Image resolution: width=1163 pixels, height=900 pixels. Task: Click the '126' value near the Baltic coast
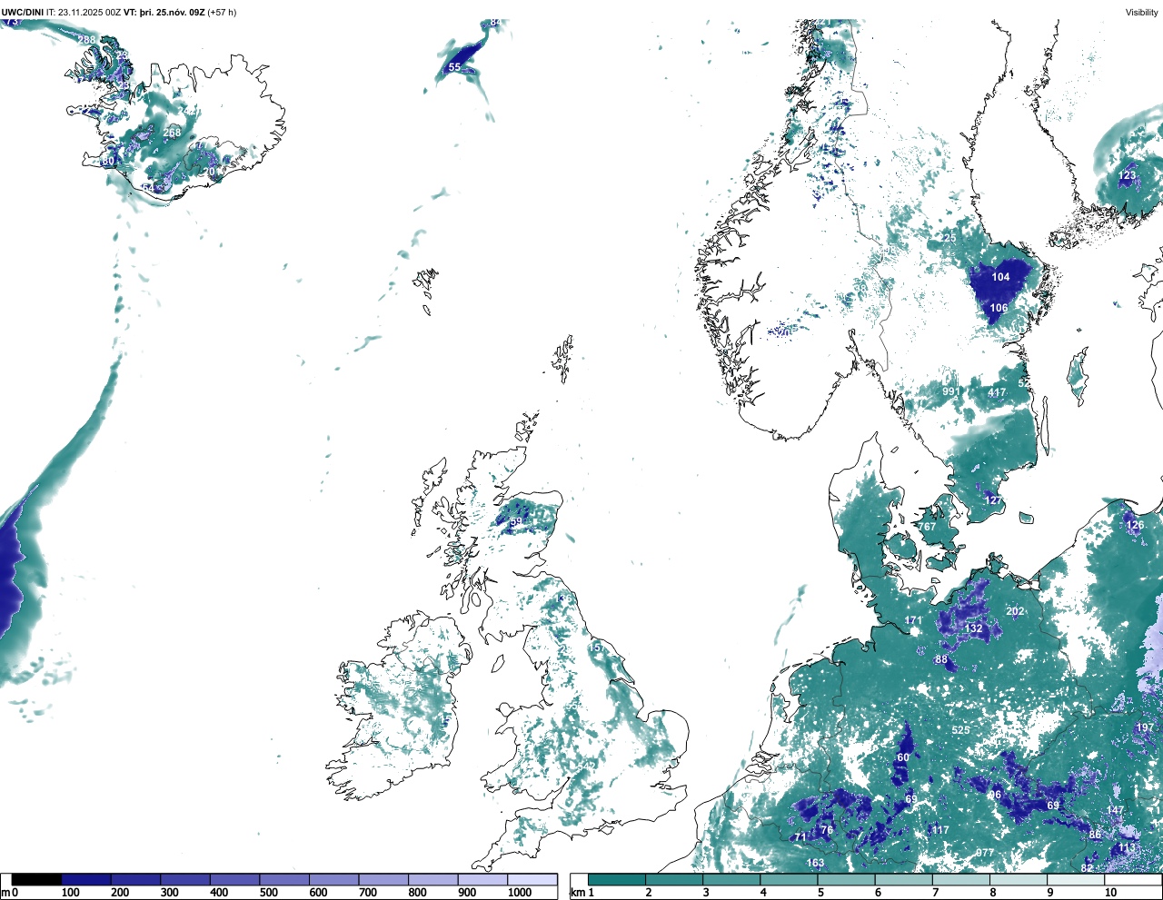(x=1135, y=526)
